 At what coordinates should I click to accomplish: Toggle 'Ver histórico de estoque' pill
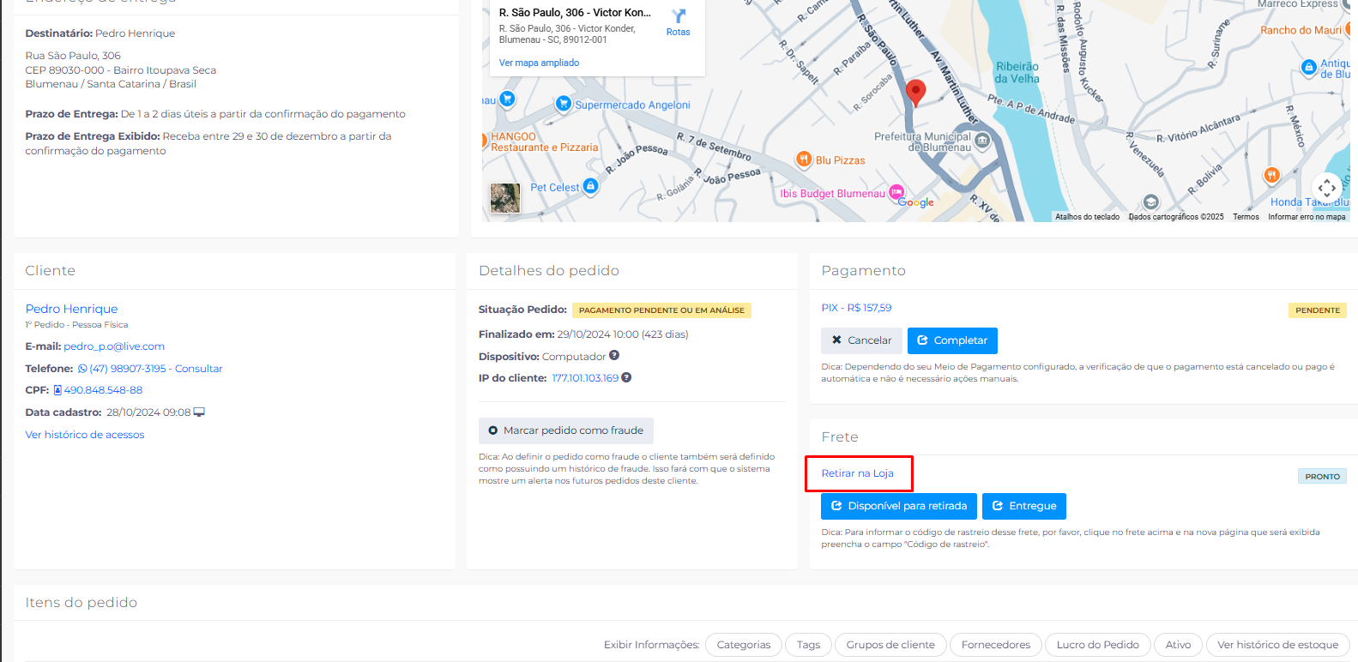[1278, 645]
